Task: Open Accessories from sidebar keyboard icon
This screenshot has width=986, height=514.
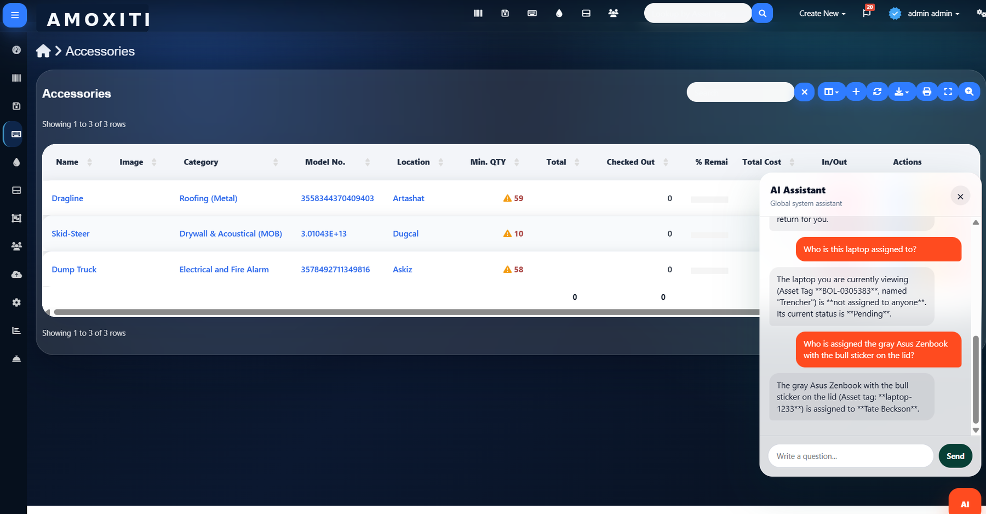Action: [x=16, y=134]
